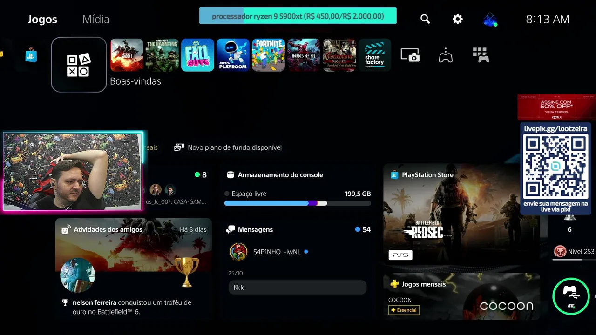Open the Mensagens card header
Screen dimensions: 596x335
pos(250,229)
